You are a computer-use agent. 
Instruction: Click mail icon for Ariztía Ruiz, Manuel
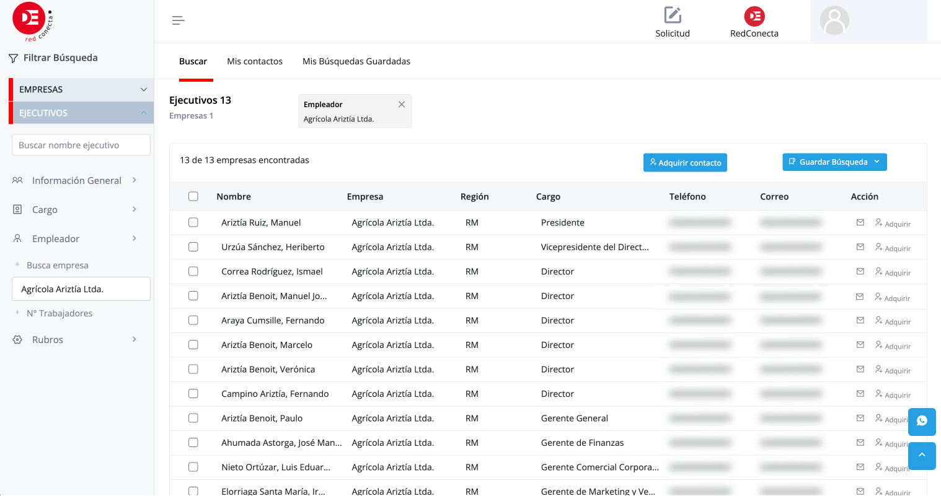tap(860, 222)
